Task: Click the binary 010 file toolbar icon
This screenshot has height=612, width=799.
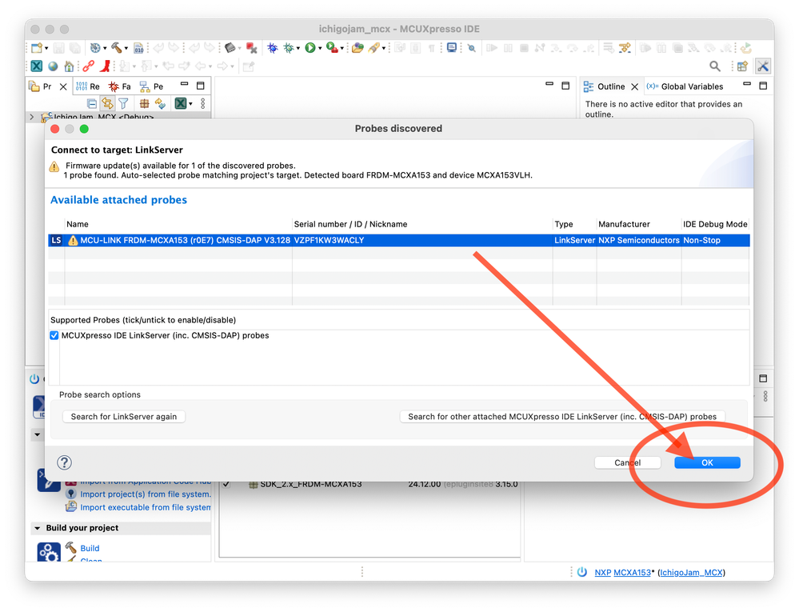Action: [138, 48]
